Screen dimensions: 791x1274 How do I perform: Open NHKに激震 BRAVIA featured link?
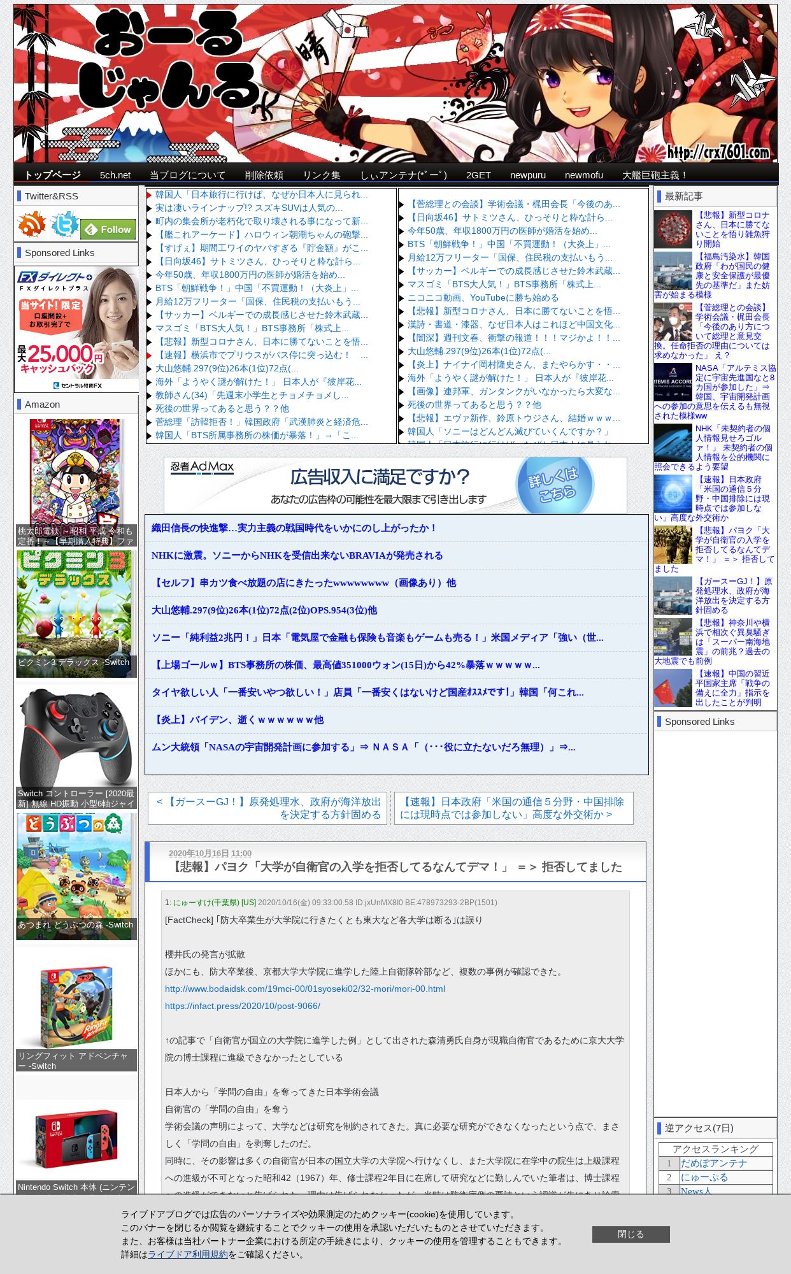297,555
